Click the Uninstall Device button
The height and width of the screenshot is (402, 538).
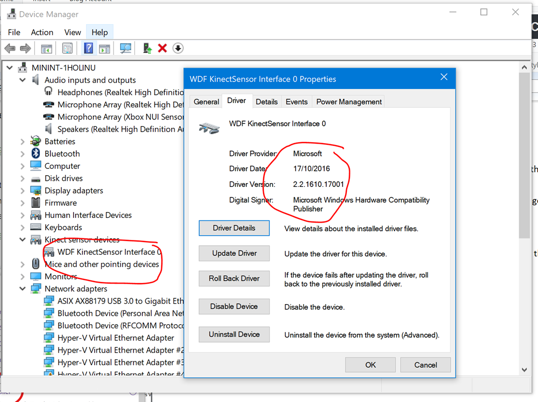234,334
